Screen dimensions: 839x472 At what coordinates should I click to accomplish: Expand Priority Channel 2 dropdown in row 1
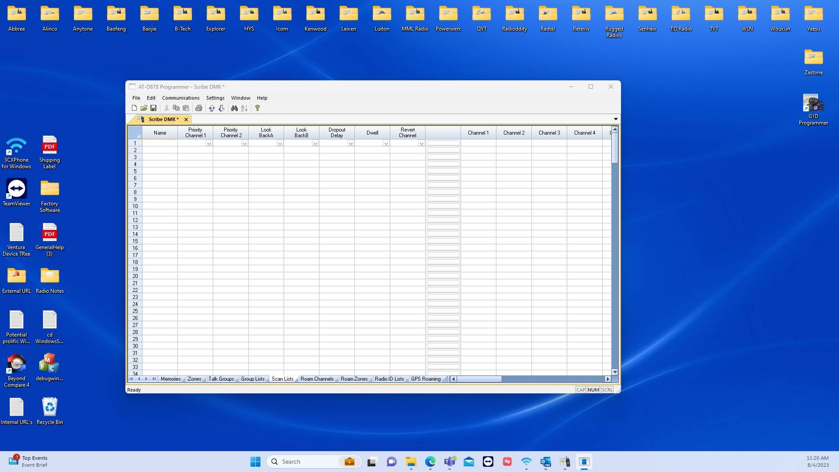245,143
